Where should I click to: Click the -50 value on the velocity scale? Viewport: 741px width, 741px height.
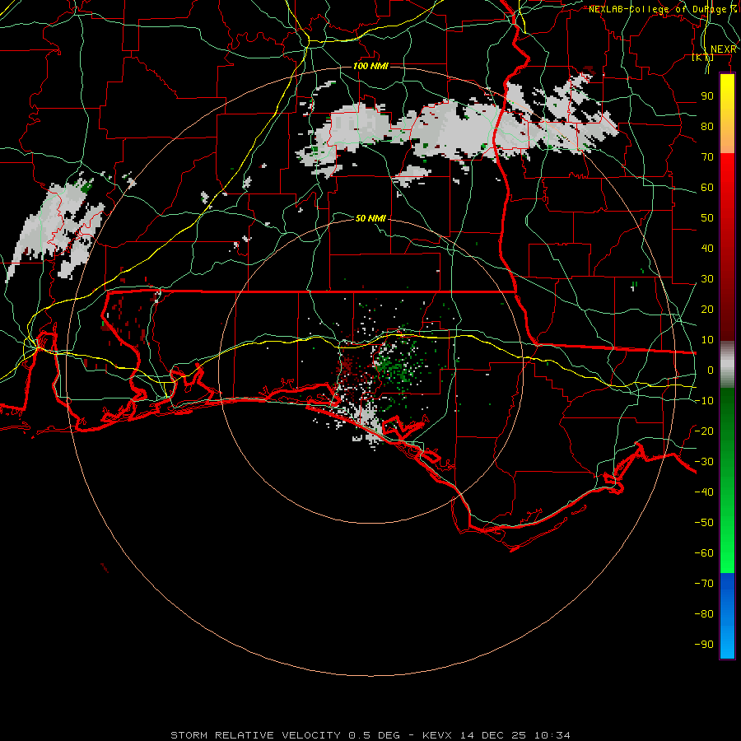click(704, 522)
